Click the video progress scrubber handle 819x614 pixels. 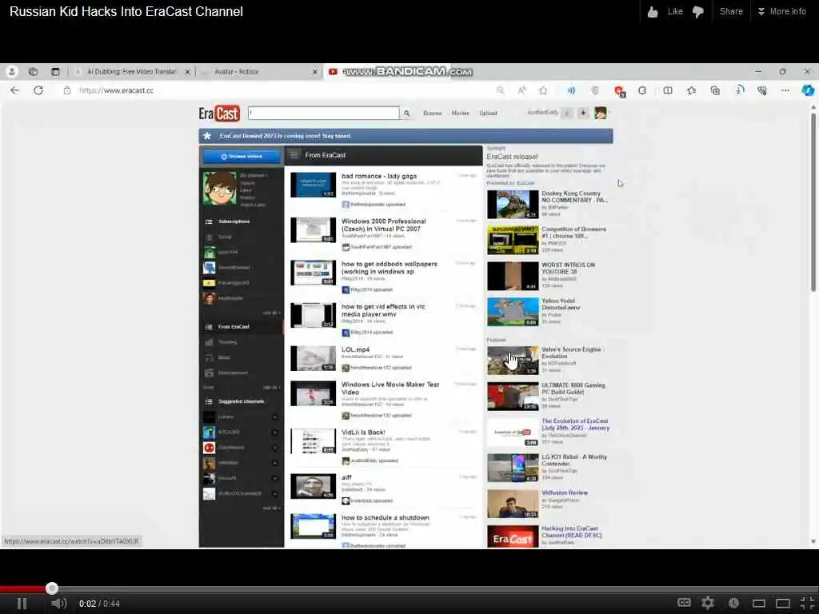pyautogui.click(x=52, y=588)
